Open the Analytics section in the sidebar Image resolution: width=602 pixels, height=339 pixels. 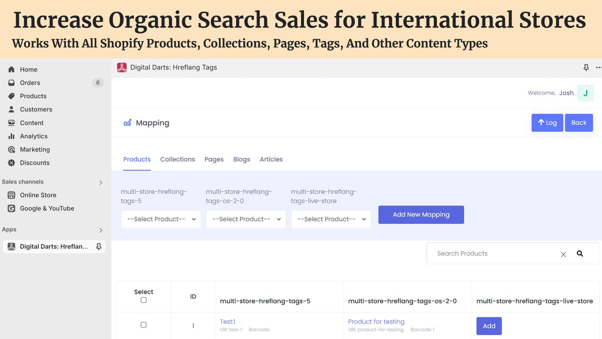33,136
